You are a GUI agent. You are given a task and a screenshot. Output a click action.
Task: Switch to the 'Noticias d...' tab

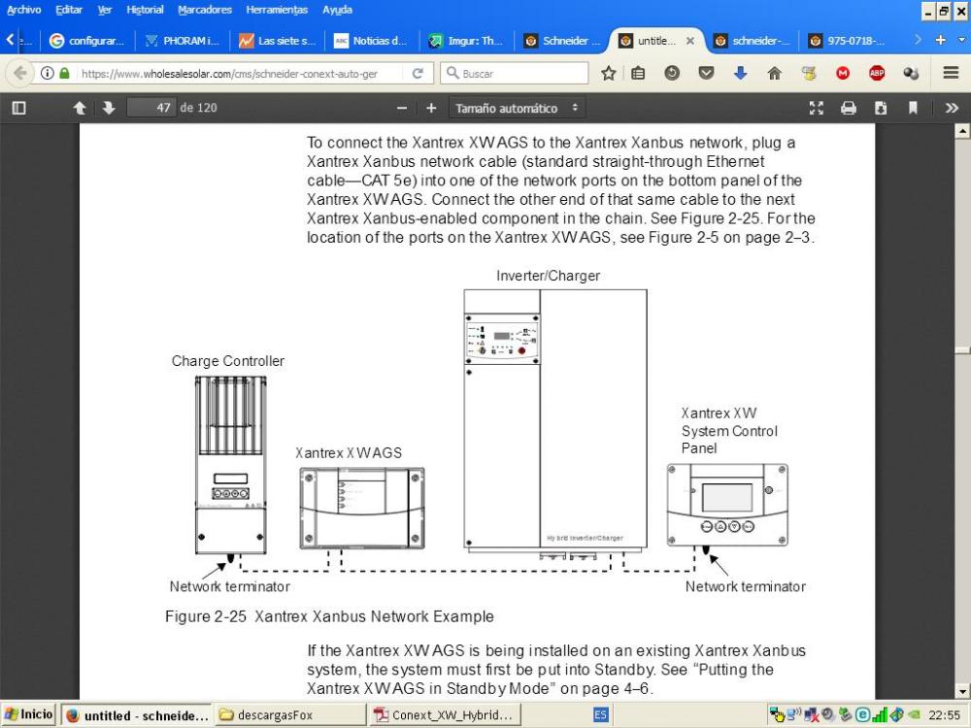(x=372, y=41)
